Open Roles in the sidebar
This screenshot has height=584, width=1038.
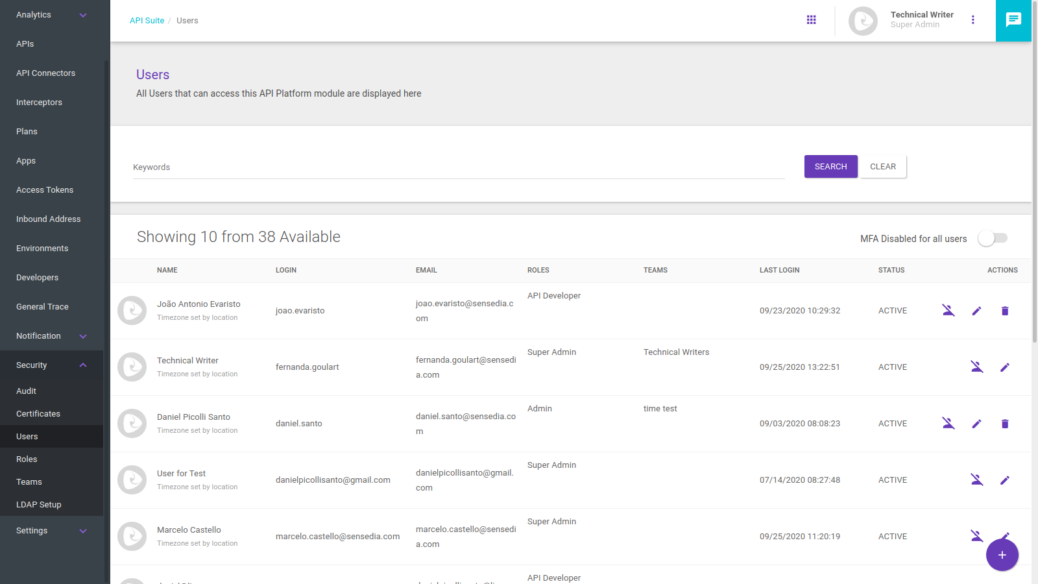[x=27, y=459]
